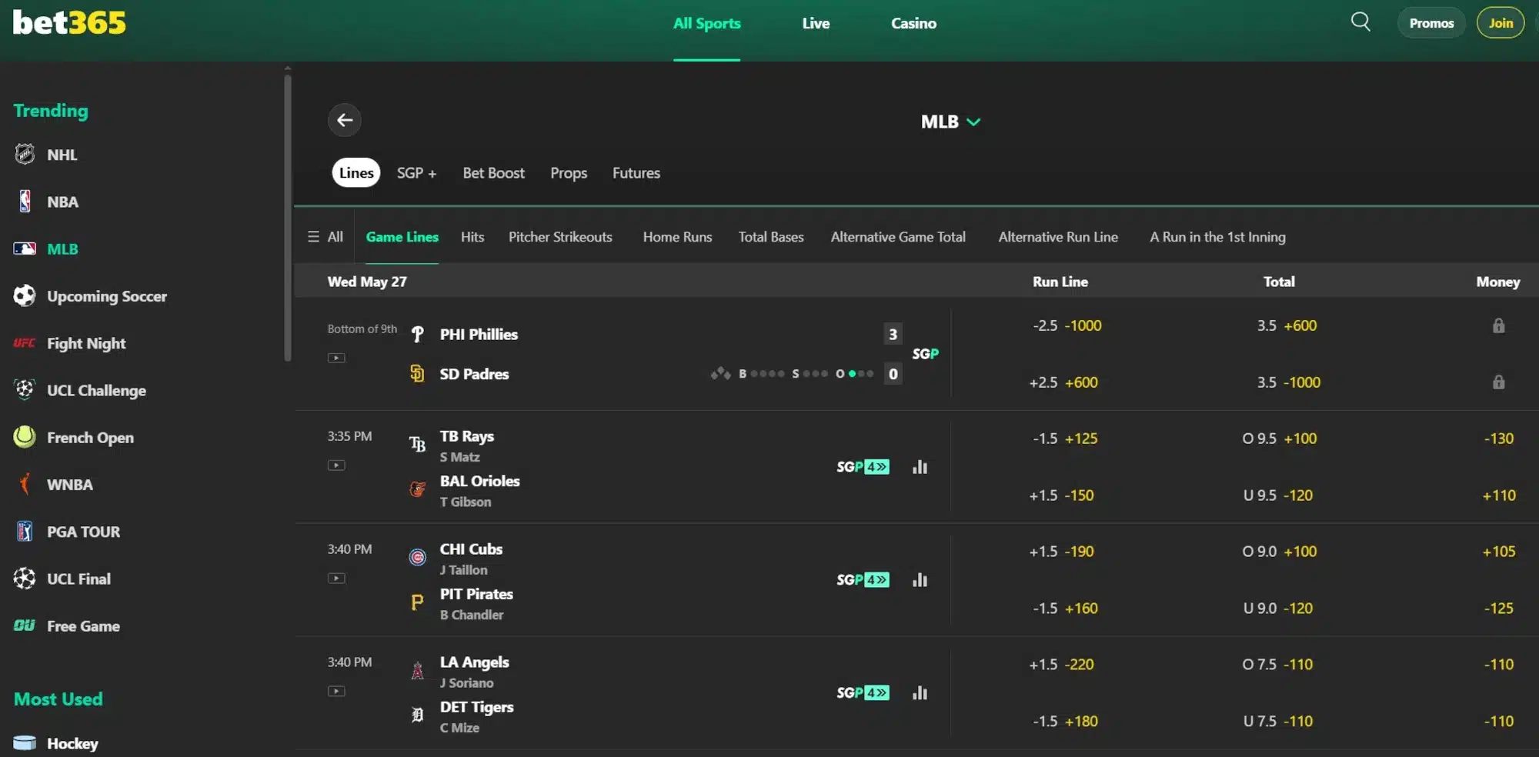The image size is (1539, 757).
Task: Open SGP 4x badge for Rays game
Action: click(x=863, y=467)
